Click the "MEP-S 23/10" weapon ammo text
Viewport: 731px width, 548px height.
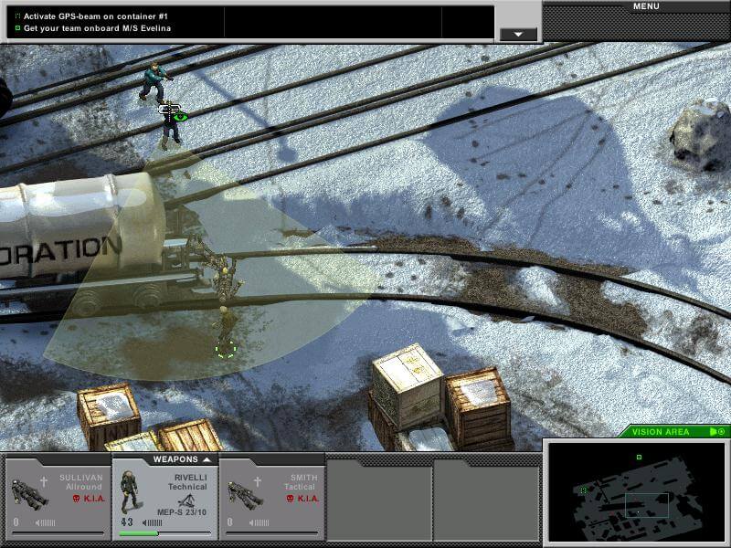pyautogui.click(x=182, y=512)
